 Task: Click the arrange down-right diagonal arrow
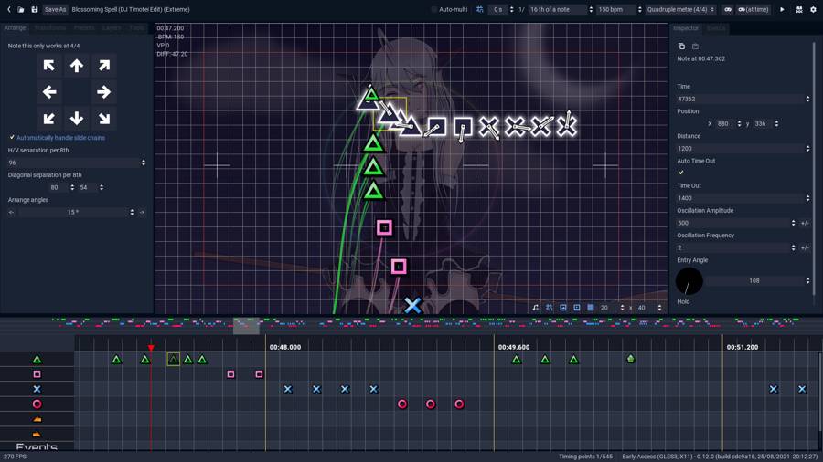103,119
